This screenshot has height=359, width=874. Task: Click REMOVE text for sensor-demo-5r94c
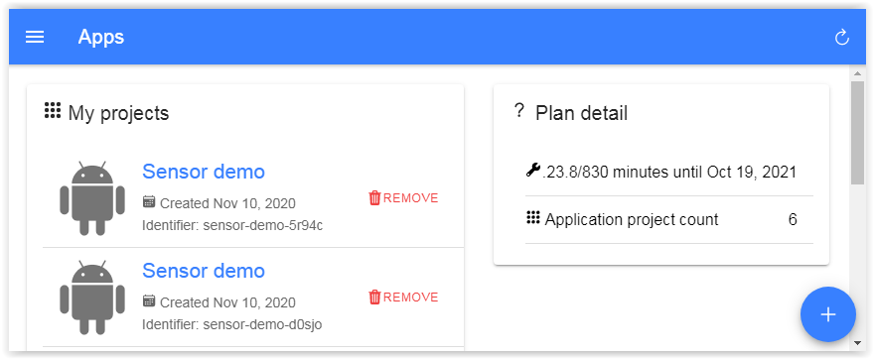point(411,198)
